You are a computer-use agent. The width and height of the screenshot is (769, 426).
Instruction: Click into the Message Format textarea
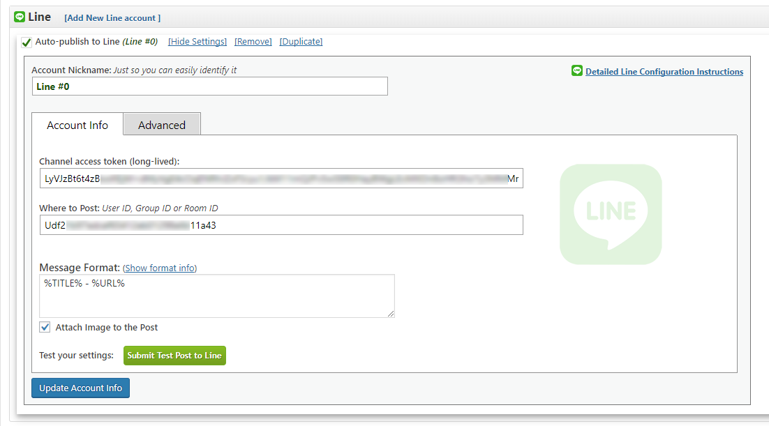pos(217,296)
